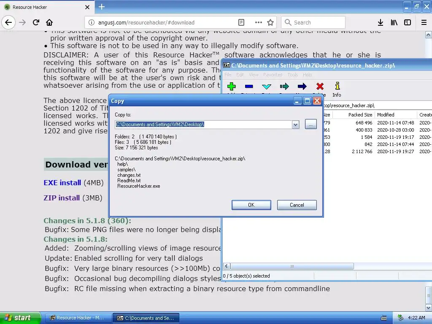This screenshot has width=432, height=324.
Task: Toggle the Firefox sidebar icon
Action: pyautogui.click(x=408, y=22)
